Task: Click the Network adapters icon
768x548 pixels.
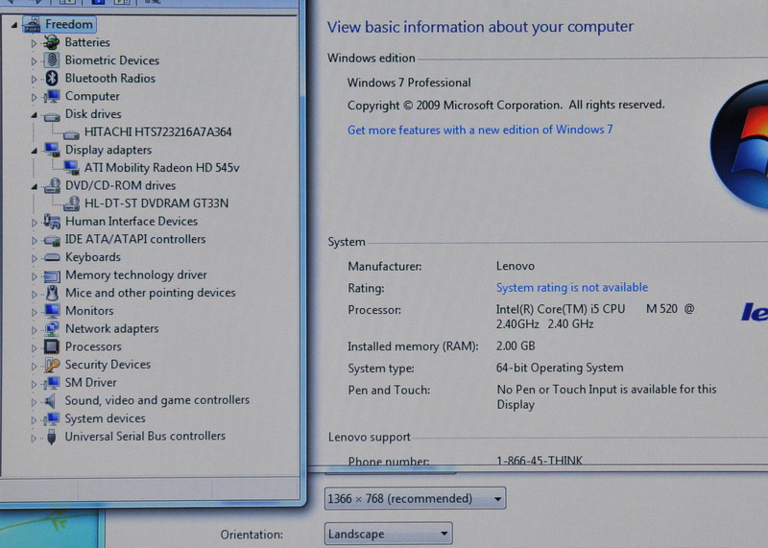Action: coord(52,329)
